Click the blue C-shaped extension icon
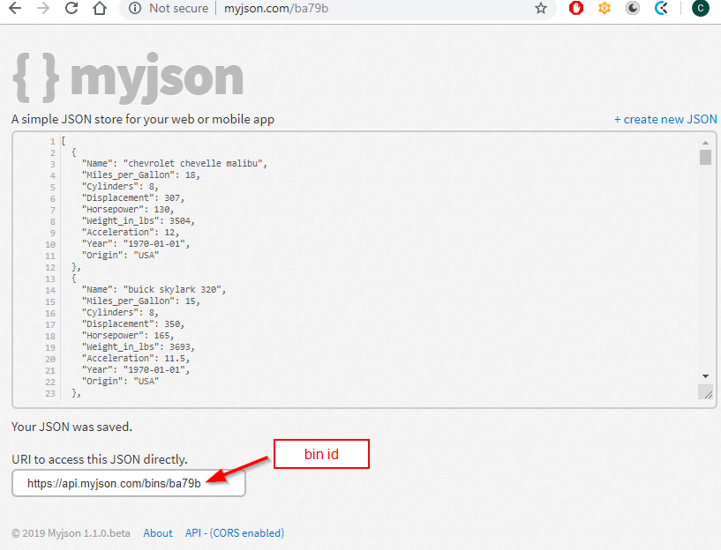 pos(662,10)
